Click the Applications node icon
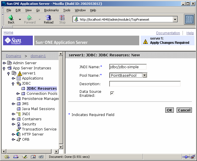This screenshot has height=161, width=197. (x=19, y=78)
